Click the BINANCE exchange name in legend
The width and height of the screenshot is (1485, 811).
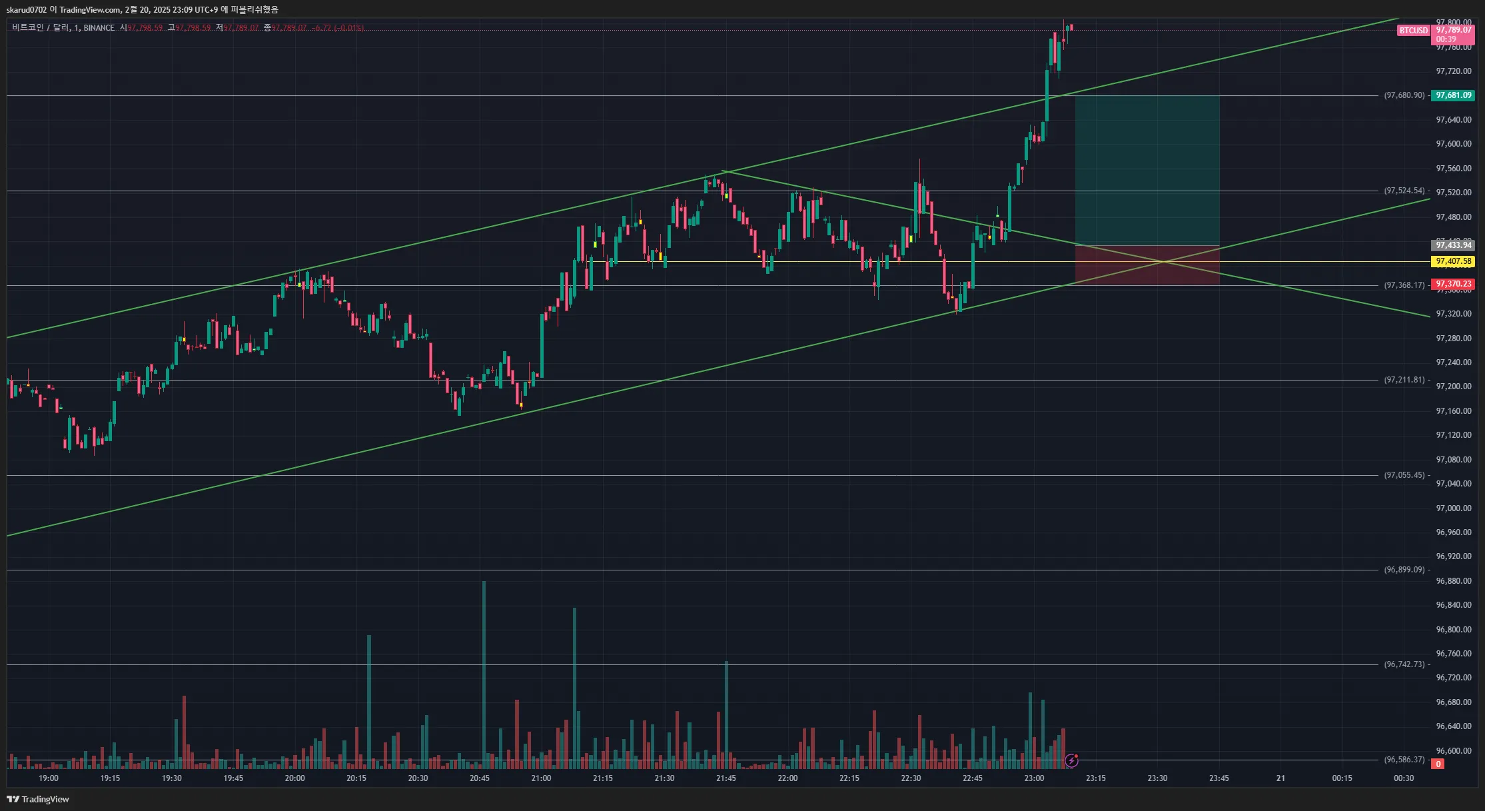point(99,28)
